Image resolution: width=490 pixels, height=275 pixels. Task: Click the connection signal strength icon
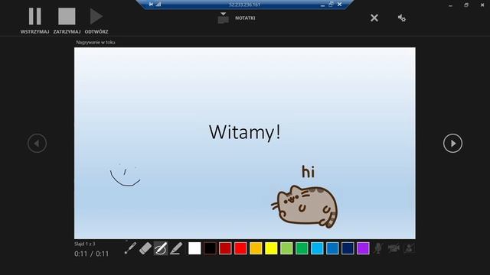pos(158,5)
